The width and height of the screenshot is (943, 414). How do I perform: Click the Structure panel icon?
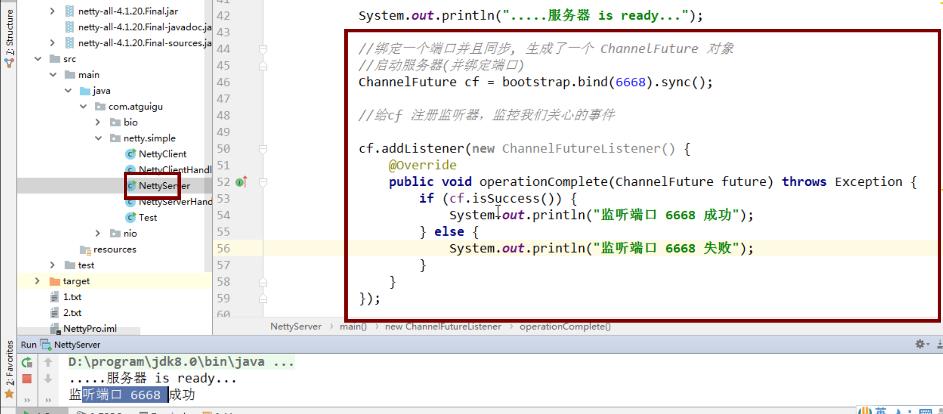(x=9, y=63)
